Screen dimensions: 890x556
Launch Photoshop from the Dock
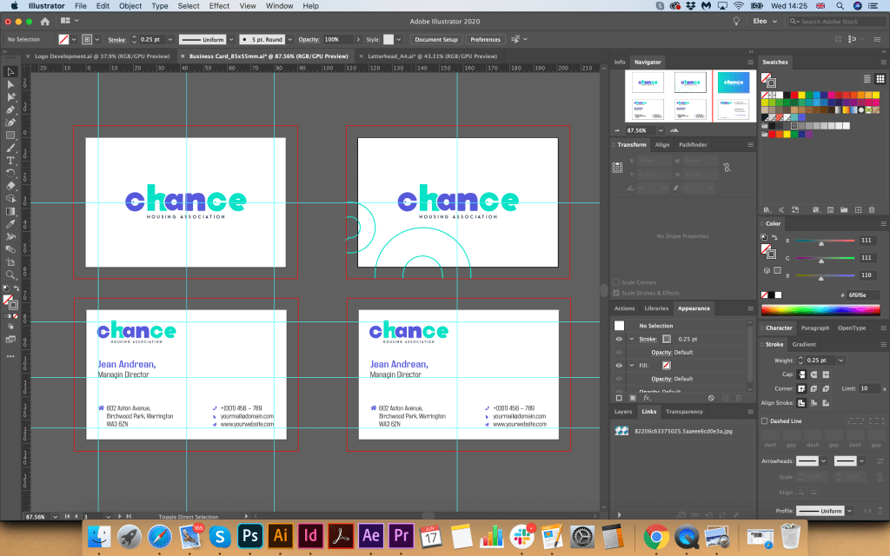click(x=249, y=534)
